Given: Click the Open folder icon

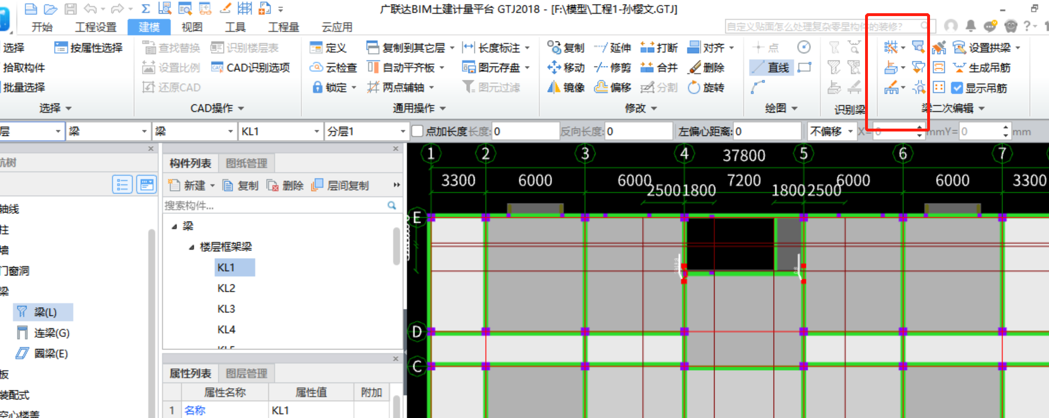Looking at the screenshot, I should [x=51, y=9].
